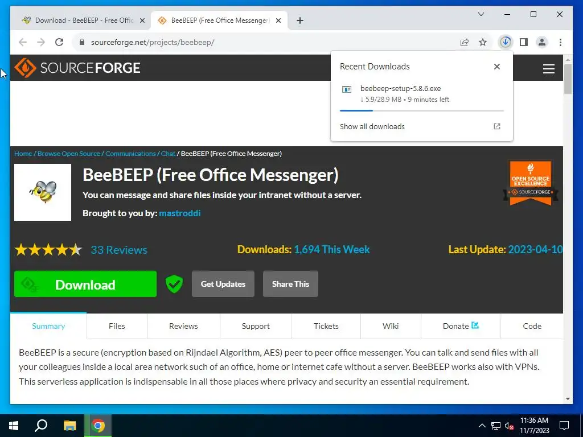The width and height of the screenshot is (583, 437).
Task: Click the Share This button
Action: [x=290, y=284]
